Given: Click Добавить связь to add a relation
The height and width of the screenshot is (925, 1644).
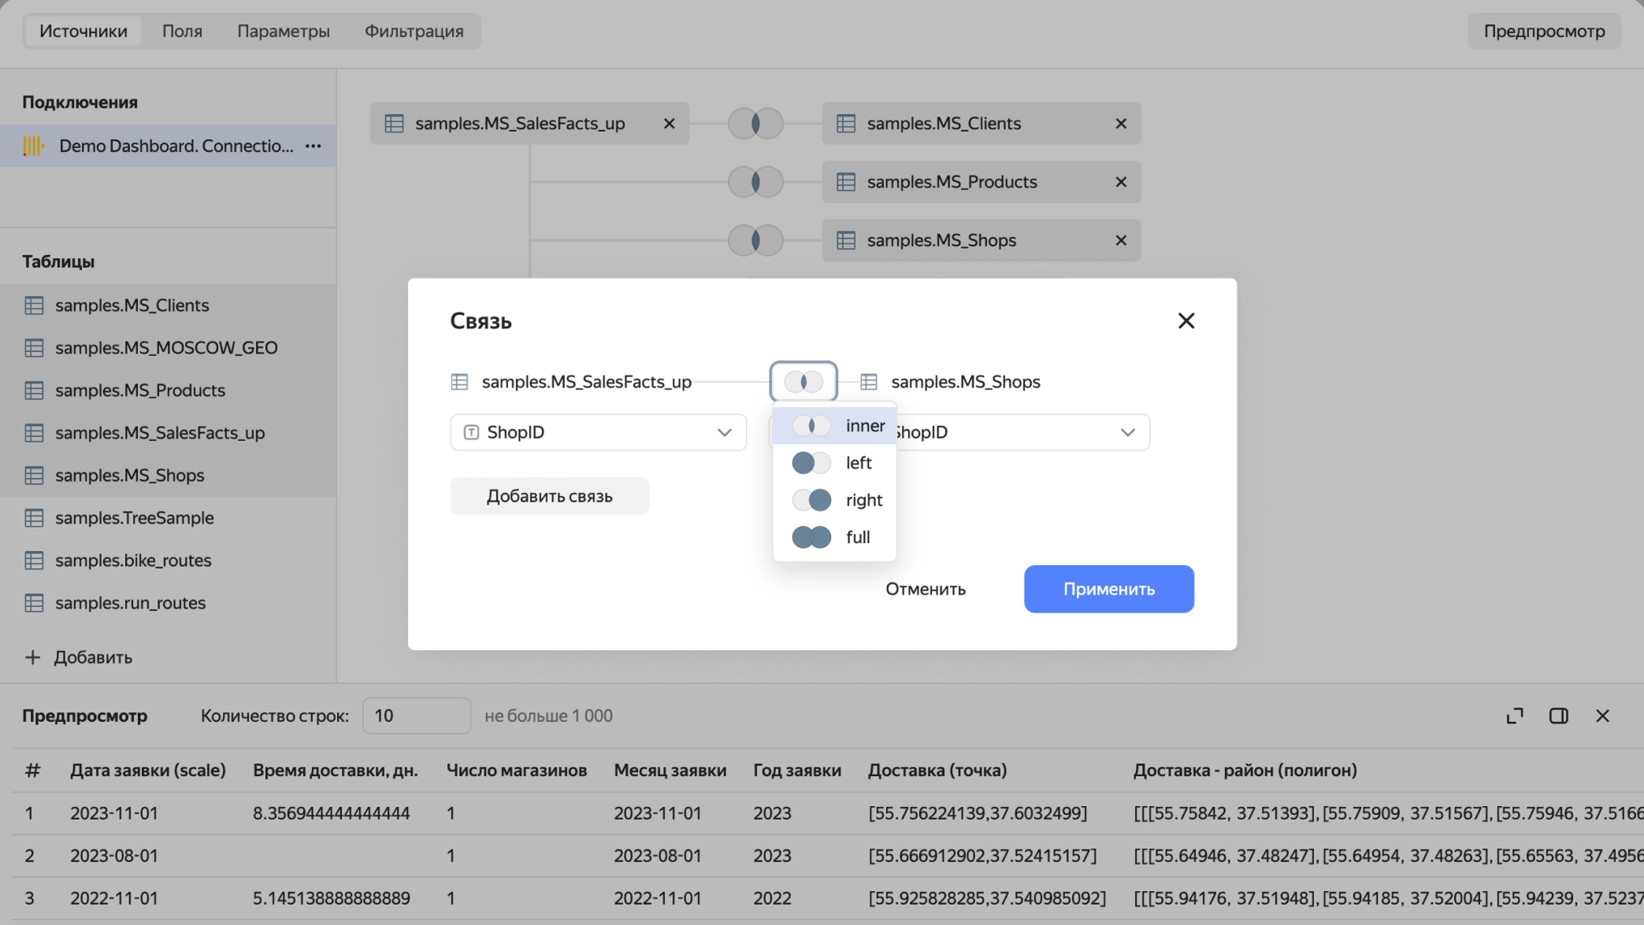Looking at the screenshot, I should coord(549,495).
